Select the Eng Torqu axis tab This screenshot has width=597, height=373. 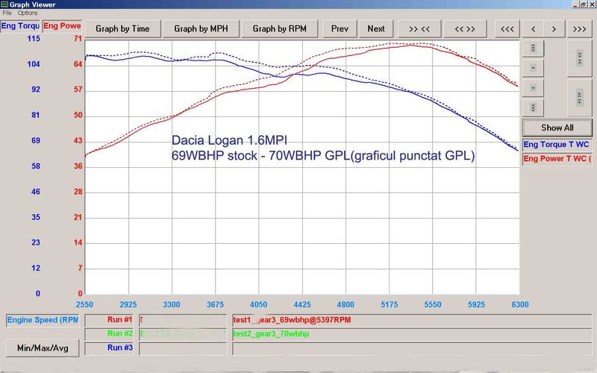coord(20,26)
